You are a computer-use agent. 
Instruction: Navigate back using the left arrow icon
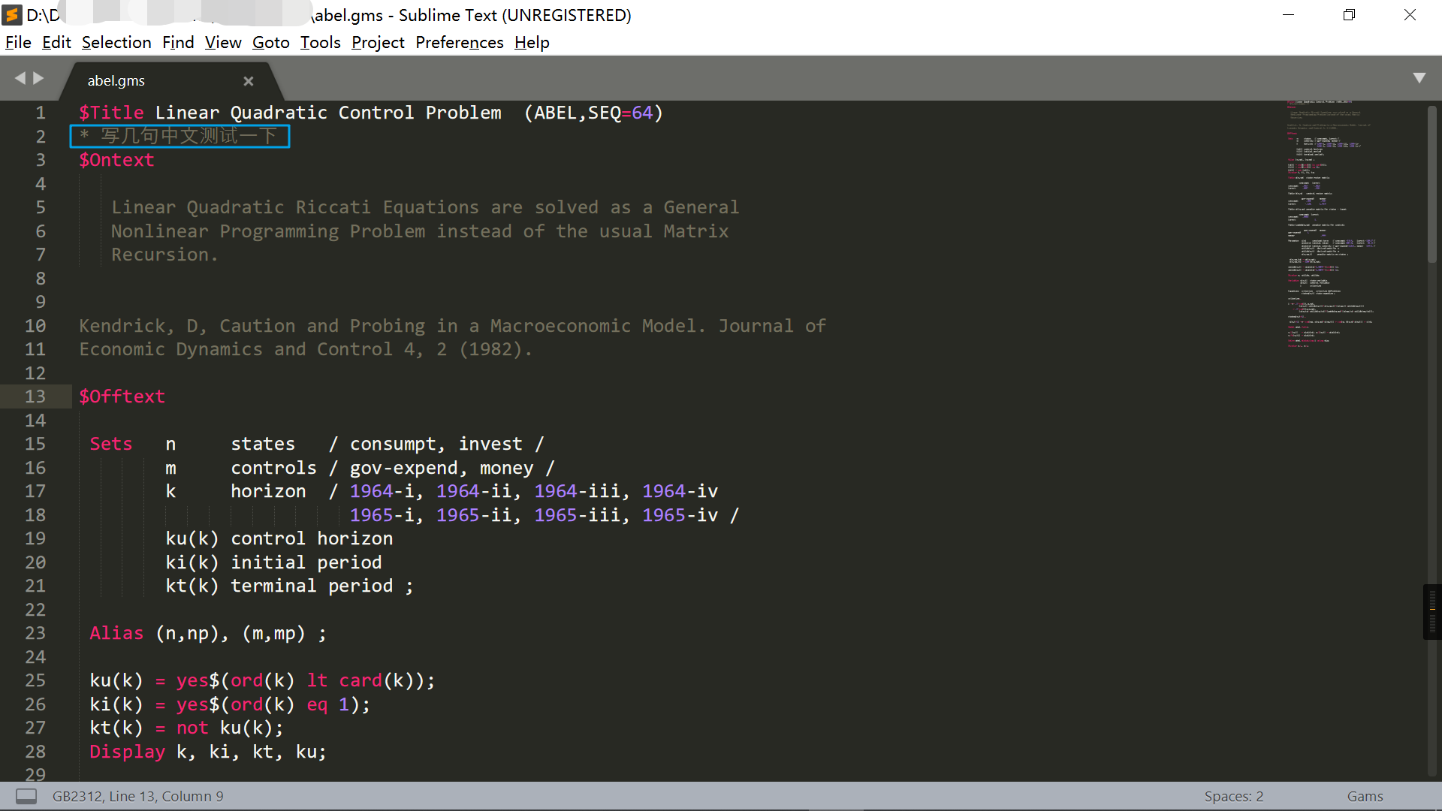pyautogui.click(x=20, y=77)
